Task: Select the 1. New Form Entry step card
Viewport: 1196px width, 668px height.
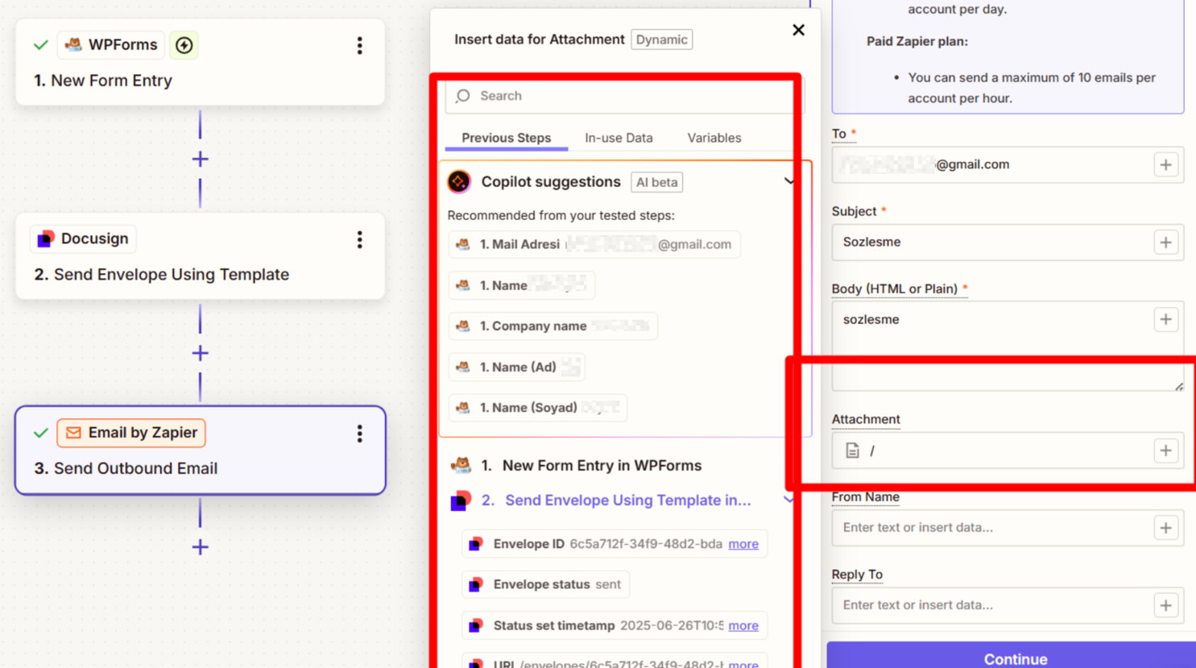Action: pos(200,62)
